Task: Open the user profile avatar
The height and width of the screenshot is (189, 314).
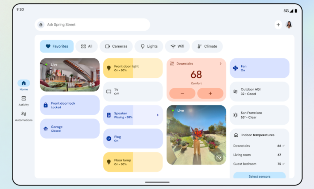Action: coord(289,25)
